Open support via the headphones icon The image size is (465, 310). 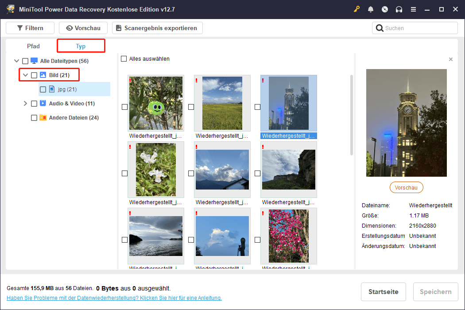[x=399, y=9]
